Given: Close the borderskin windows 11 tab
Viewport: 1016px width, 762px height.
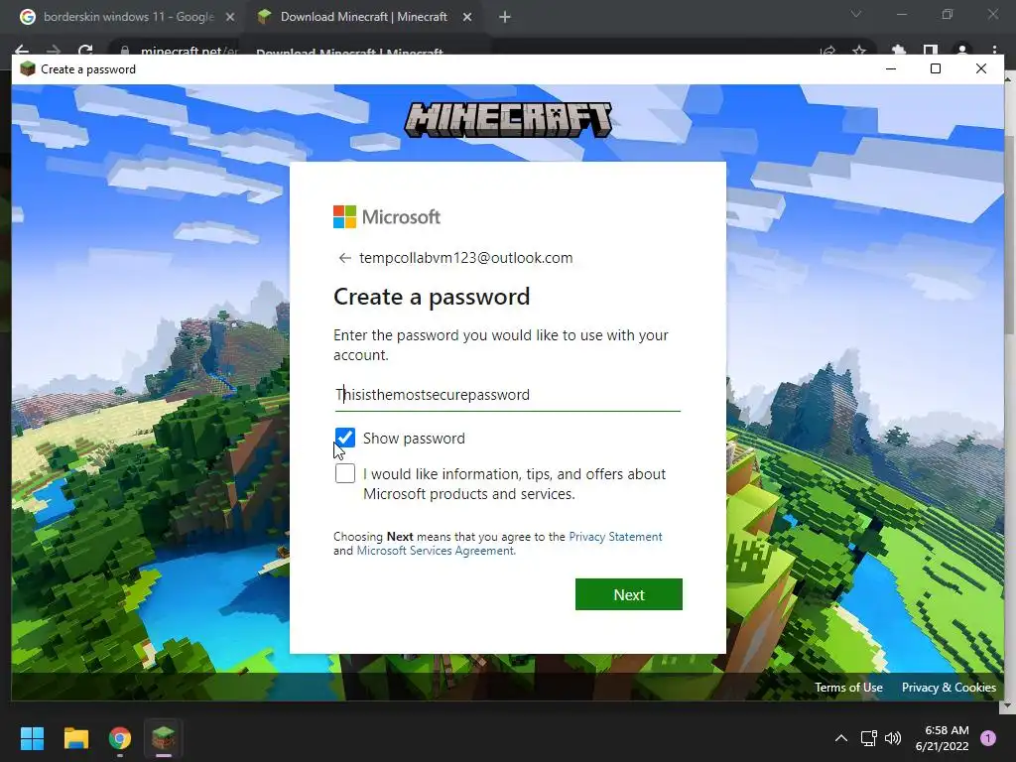Looking at the screenshot, I should coord(230,18).
